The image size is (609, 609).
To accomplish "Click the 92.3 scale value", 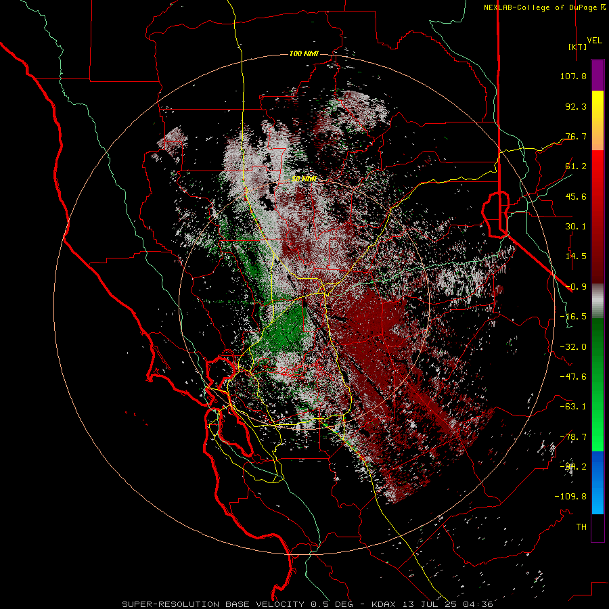I will pyautogui.click(x=576, y=106).
